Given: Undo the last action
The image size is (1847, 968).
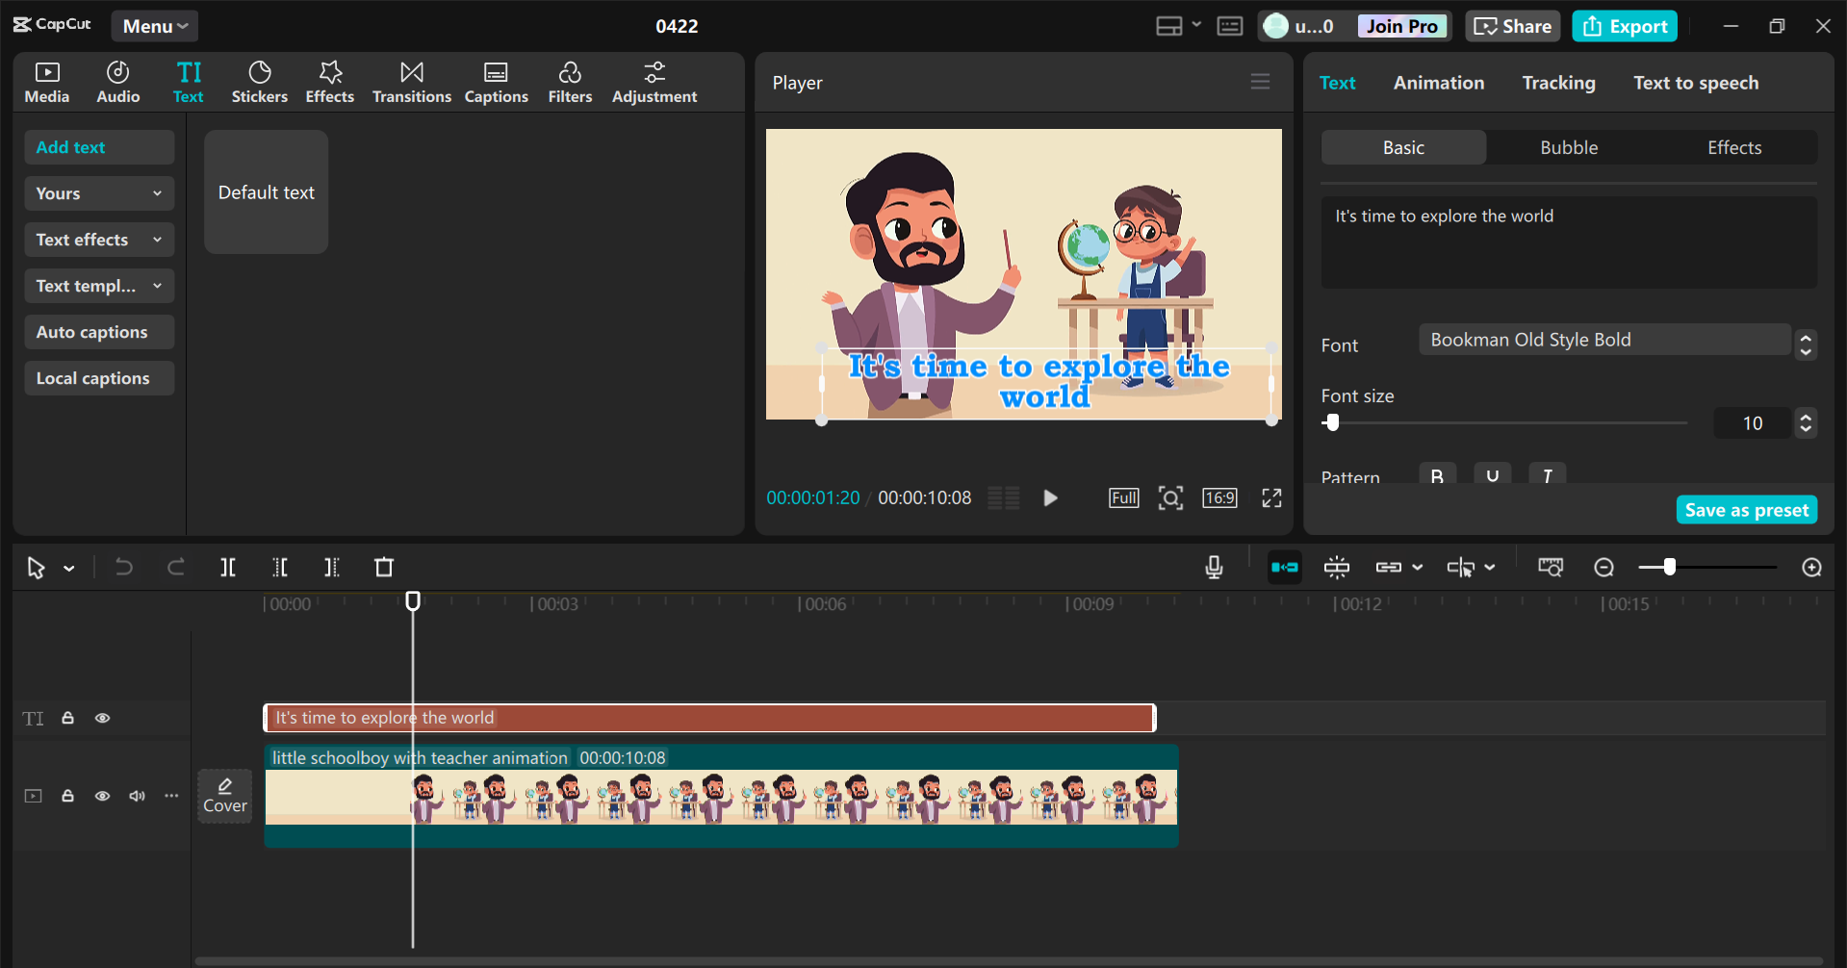Looking at the screenshot, I should (x=123, y=567).
